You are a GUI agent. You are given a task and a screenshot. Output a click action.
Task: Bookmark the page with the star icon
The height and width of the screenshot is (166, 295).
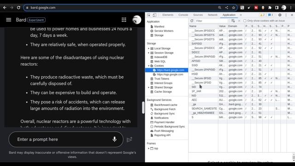(234, 7)
